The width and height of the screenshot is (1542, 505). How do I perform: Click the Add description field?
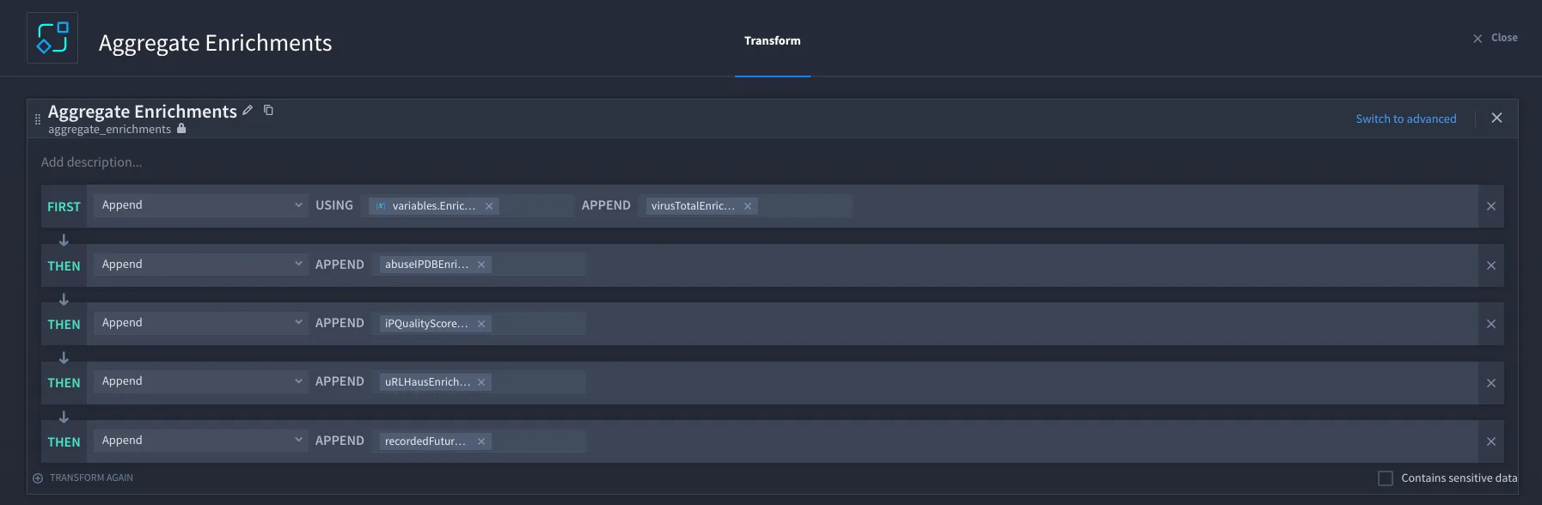[x=92, y=162]
